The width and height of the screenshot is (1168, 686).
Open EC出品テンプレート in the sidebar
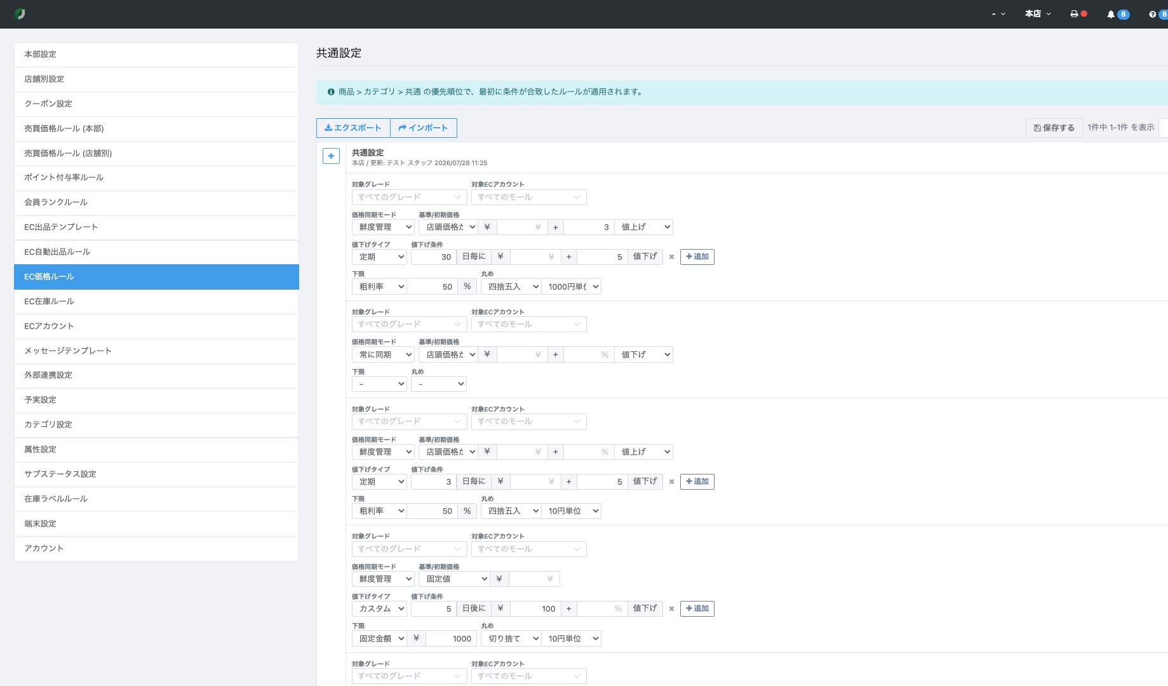pyautogui.click(x=156, y=227)
